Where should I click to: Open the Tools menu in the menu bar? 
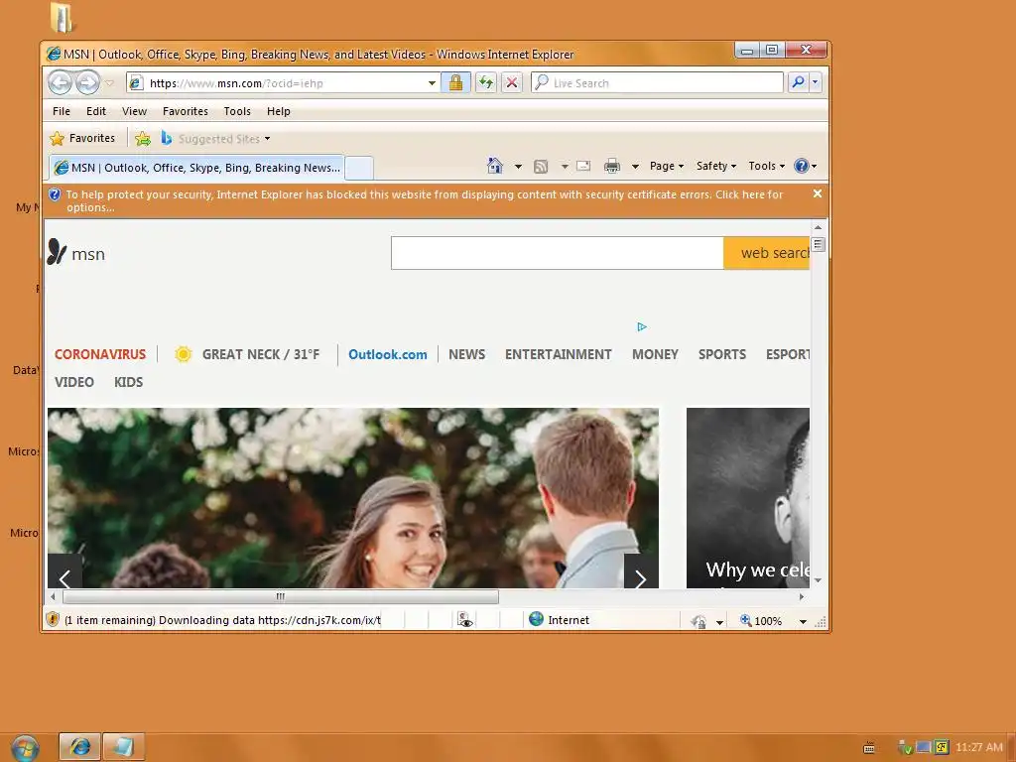(x=237, y=111)
